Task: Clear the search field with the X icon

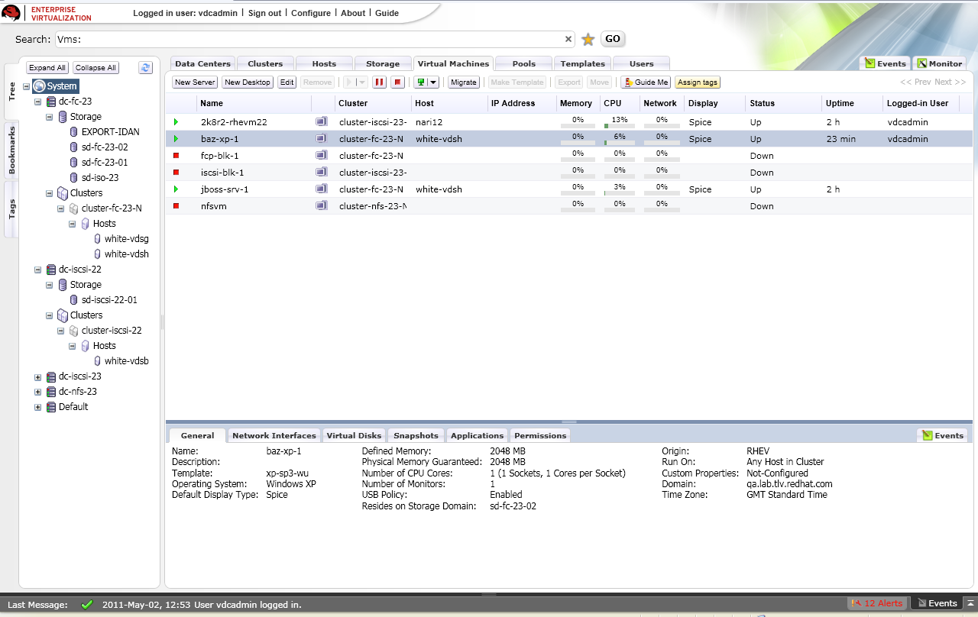Action: tap(568, 39)
